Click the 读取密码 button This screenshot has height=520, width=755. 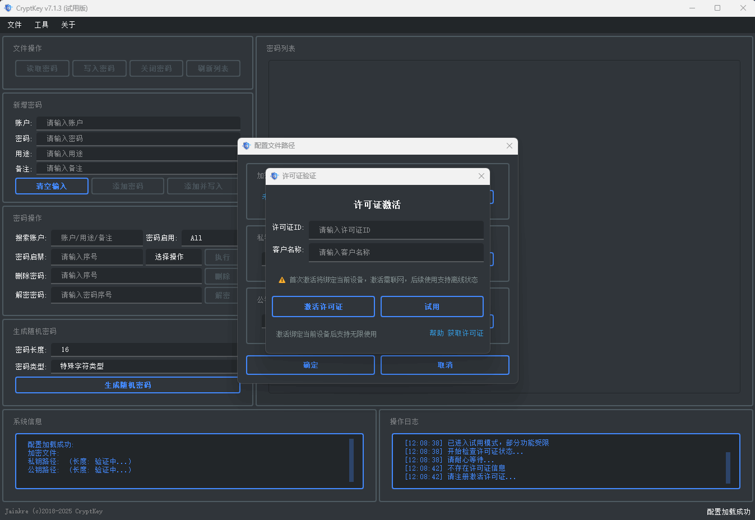[42, 68]
